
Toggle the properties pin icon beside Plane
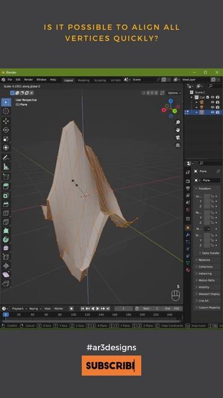click(x=218, y=172)
